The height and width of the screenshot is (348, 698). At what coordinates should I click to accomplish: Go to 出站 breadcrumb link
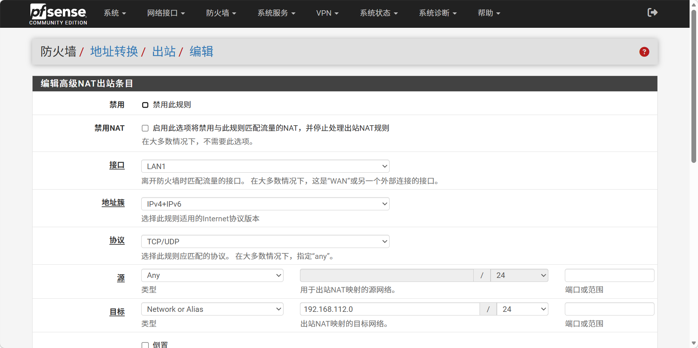[x=164, y=52]
